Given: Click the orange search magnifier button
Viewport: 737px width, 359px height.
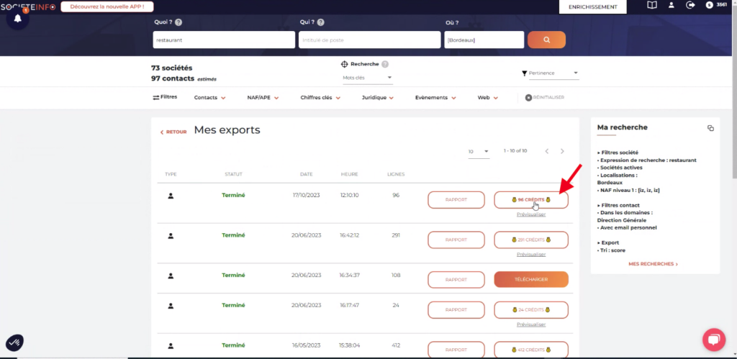Looking at the screenshot, I should click(x=546, y=40).
